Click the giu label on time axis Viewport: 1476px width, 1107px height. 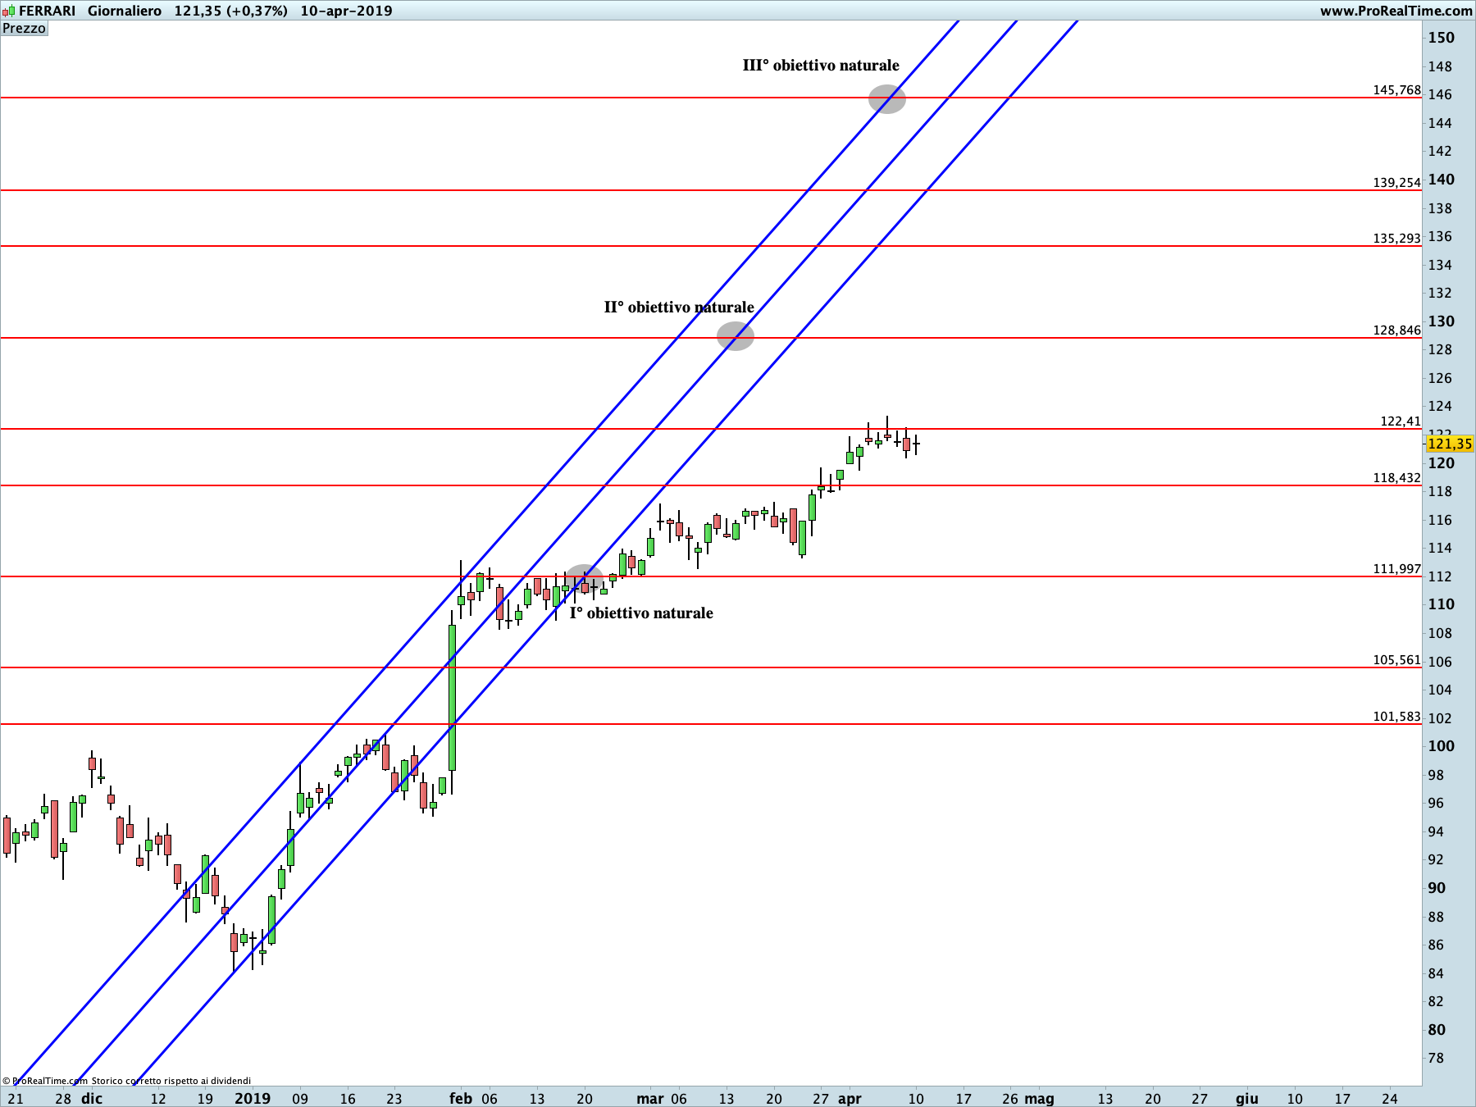pyautogui.click(x=1246, y=1098)
